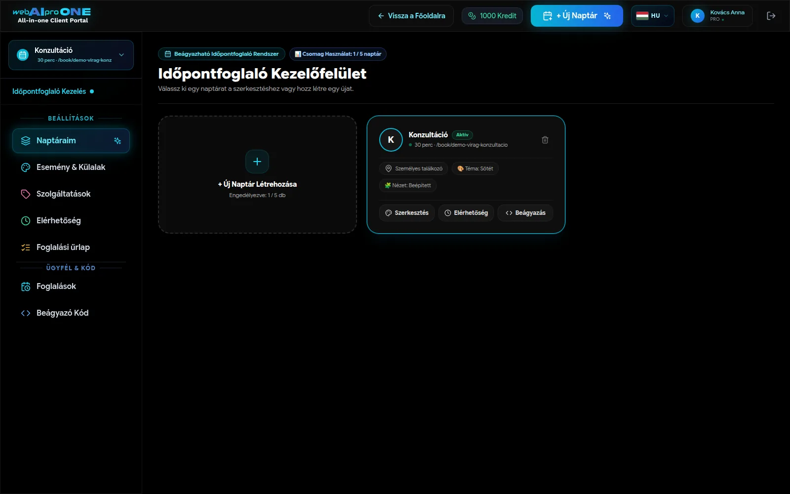Click the Elérhetőség button on the card
The image size is (790, 494).
[466, 213]
